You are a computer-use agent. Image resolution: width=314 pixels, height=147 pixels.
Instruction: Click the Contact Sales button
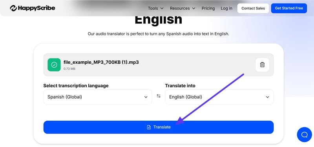click(x=253, y=8)
